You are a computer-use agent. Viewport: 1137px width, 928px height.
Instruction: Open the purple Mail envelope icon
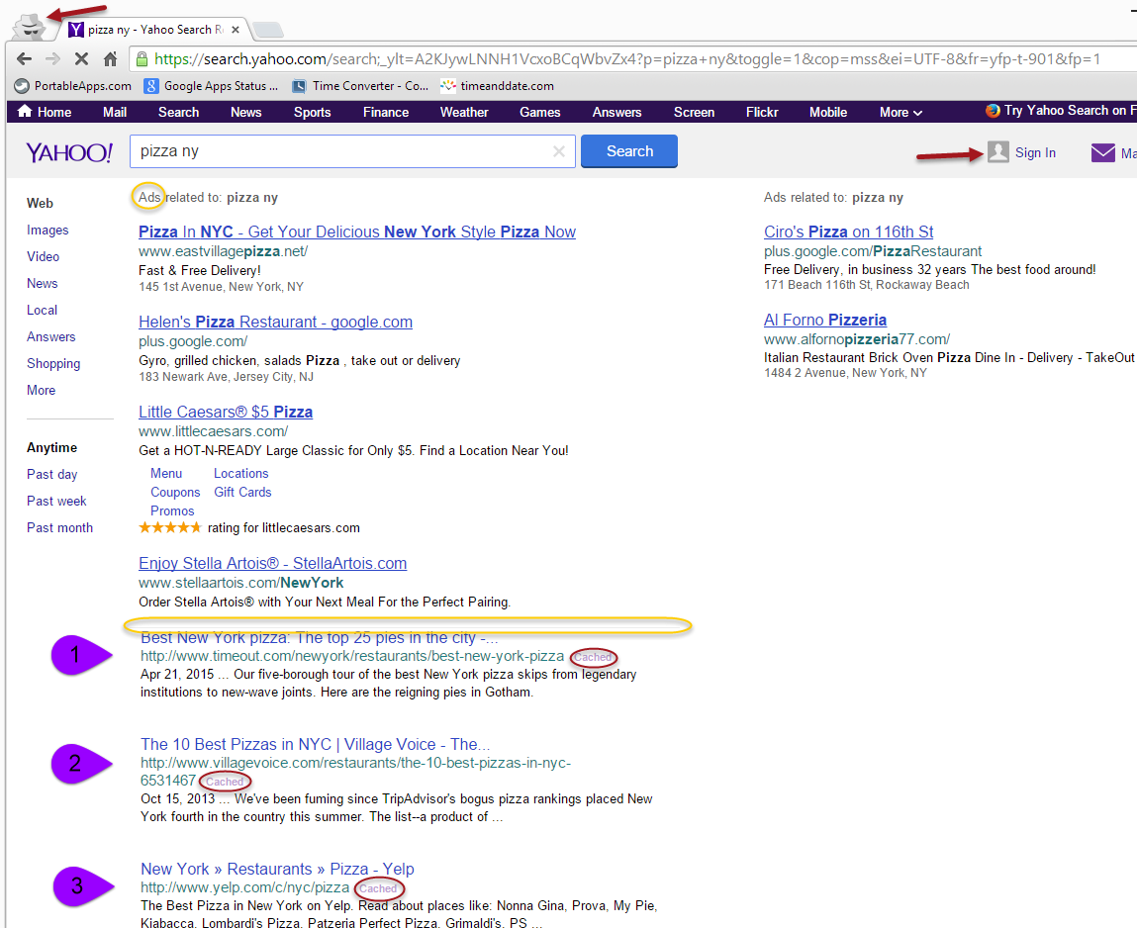point(1102,152)
